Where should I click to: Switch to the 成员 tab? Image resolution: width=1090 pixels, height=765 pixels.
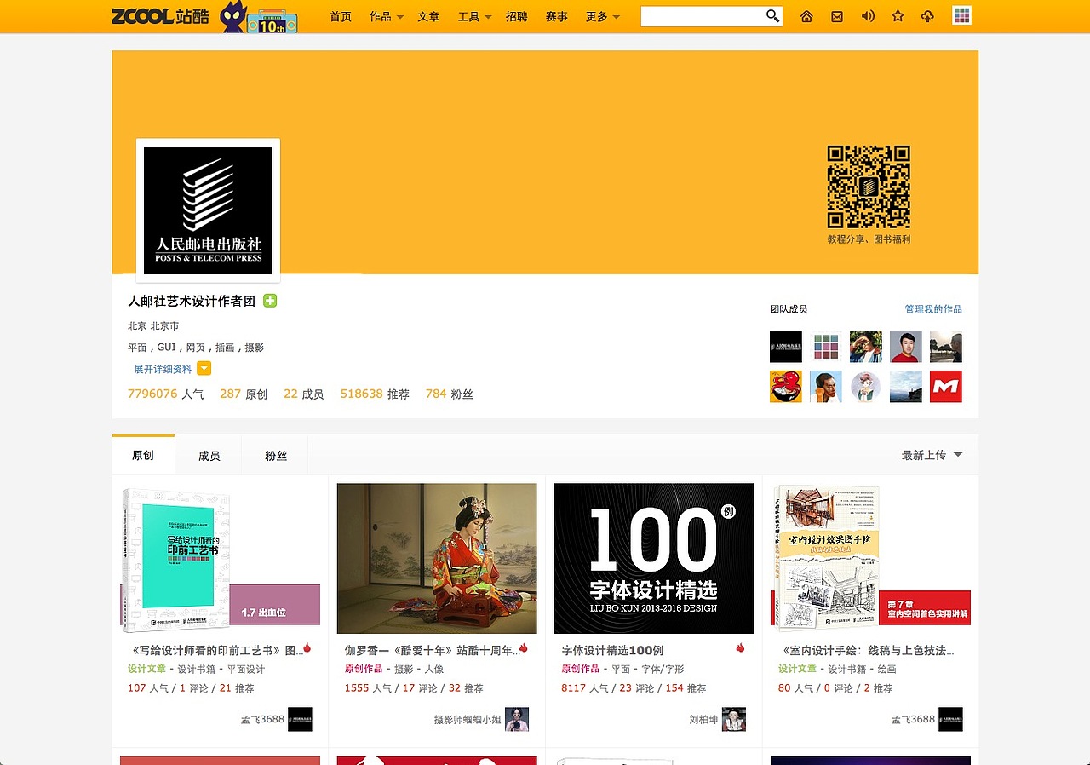pyautogui.click(x=209, y=456)
